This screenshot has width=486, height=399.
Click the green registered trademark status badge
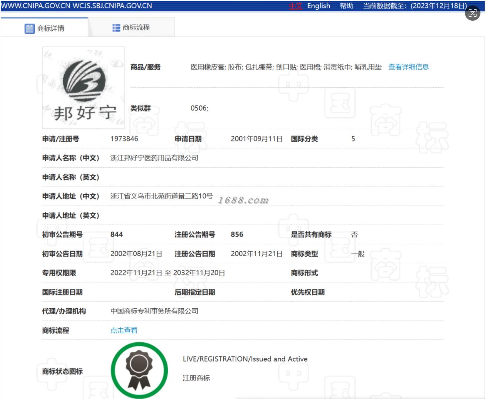click(139, 370)
